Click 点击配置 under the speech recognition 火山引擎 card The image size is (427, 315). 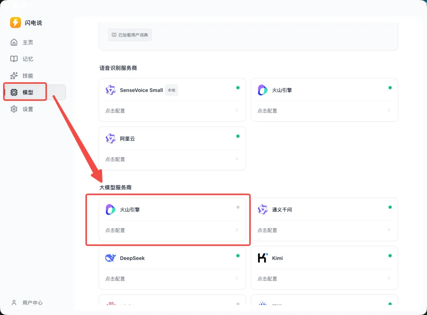267,111
